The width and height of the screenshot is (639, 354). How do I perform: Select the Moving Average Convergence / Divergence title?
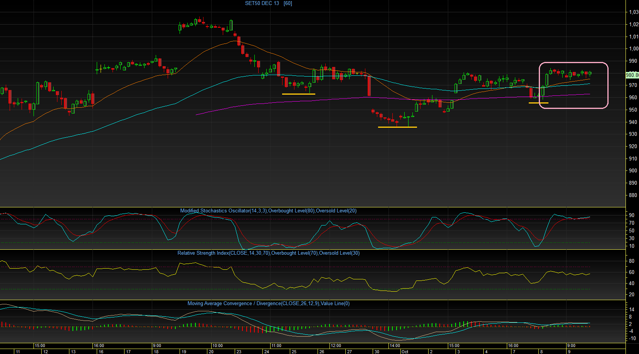[269, 304]
